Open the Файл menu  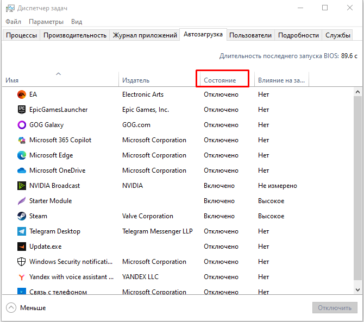coord(13,22)
